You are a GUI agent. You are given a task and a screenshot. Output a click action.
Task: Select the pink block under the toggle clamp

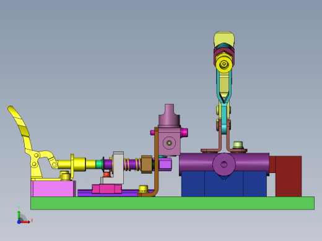pos(53,188)
